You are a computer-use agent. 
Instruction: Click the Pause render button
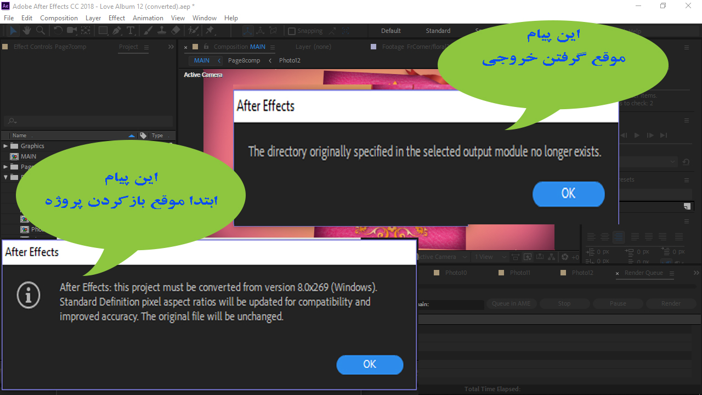click(618, 303)
